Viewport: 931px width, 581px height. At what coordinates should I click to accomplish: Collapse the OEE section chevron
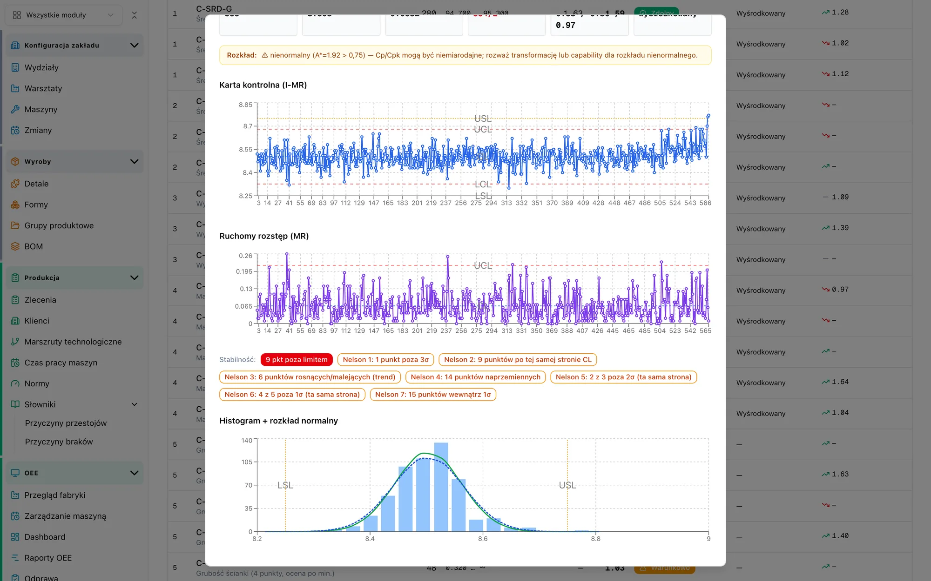134,473
